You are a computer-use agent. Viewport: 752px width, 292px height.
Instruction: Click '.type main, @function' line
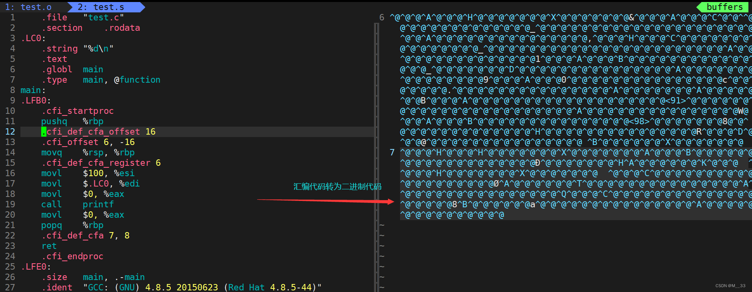(x=101, y=80)
